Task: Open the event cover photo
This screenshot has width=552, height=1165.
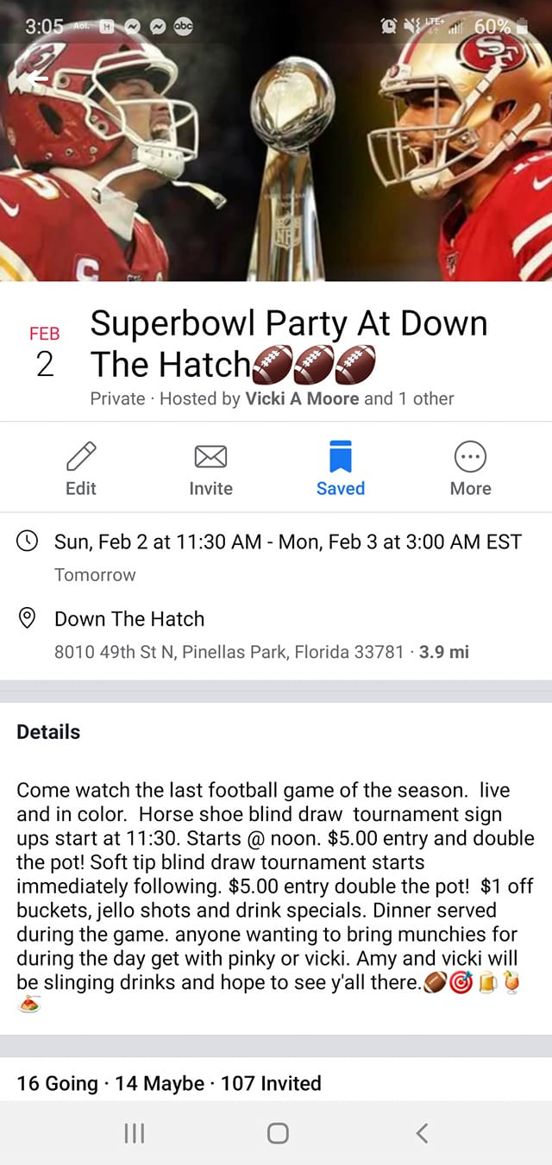Action: [x=276, y=172]
